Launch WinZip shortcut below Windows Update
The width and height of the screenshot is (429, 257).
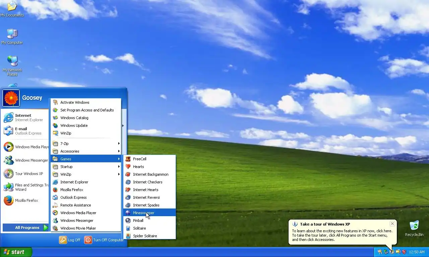click(x=86, y=133)
